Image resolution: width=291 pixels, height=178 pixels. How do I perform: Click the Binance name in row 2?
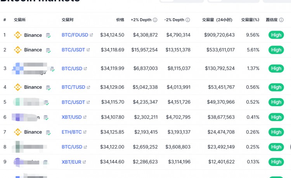coord(33,50)
